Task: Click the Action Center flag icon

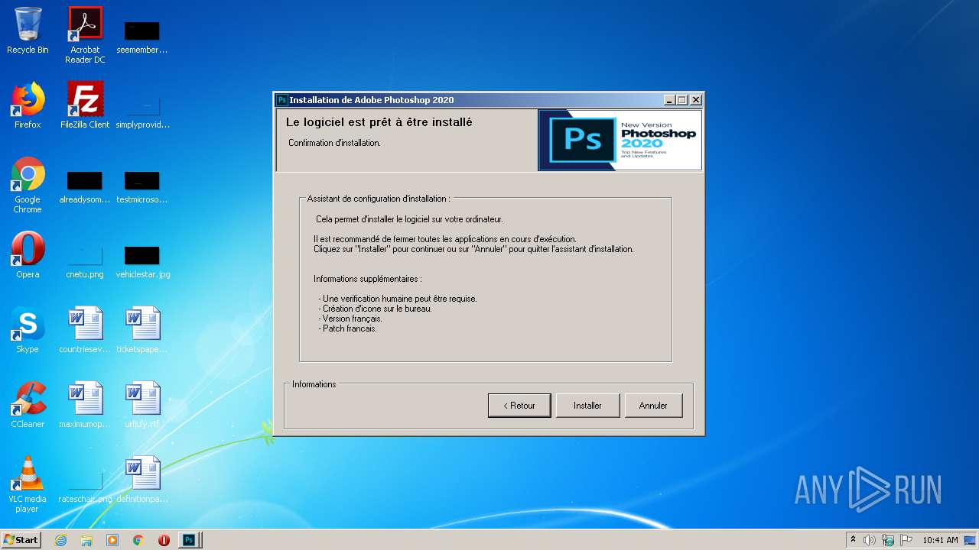Action: (x=906, y=540)
